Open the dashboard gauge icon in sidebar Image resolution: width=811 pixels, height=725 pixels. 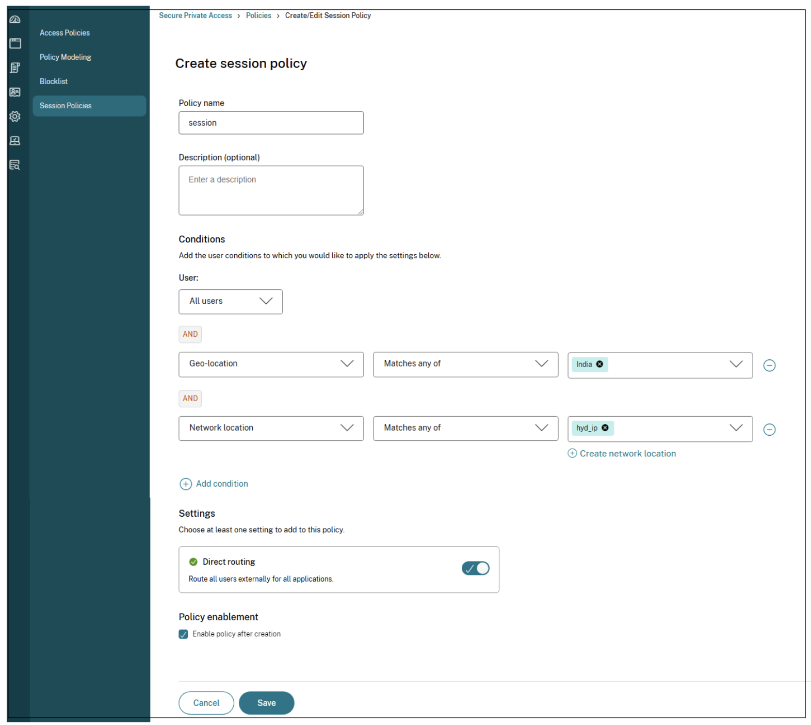pos(15,20)
